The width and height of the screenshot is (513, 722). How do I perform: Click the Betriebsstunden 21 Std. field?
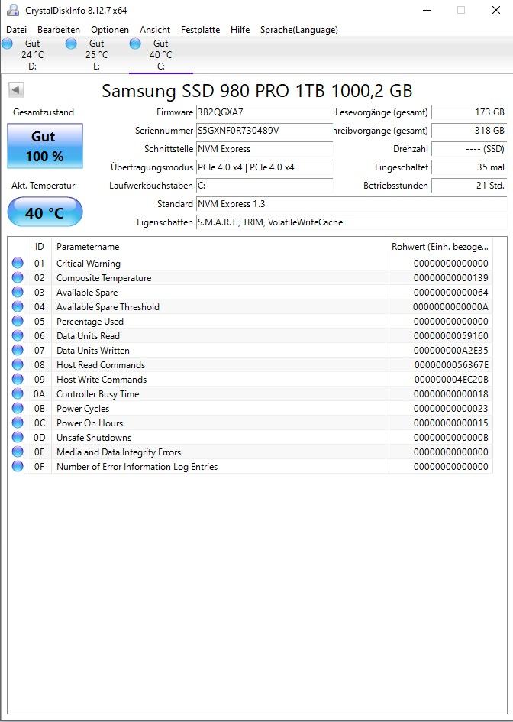(469, 186)
